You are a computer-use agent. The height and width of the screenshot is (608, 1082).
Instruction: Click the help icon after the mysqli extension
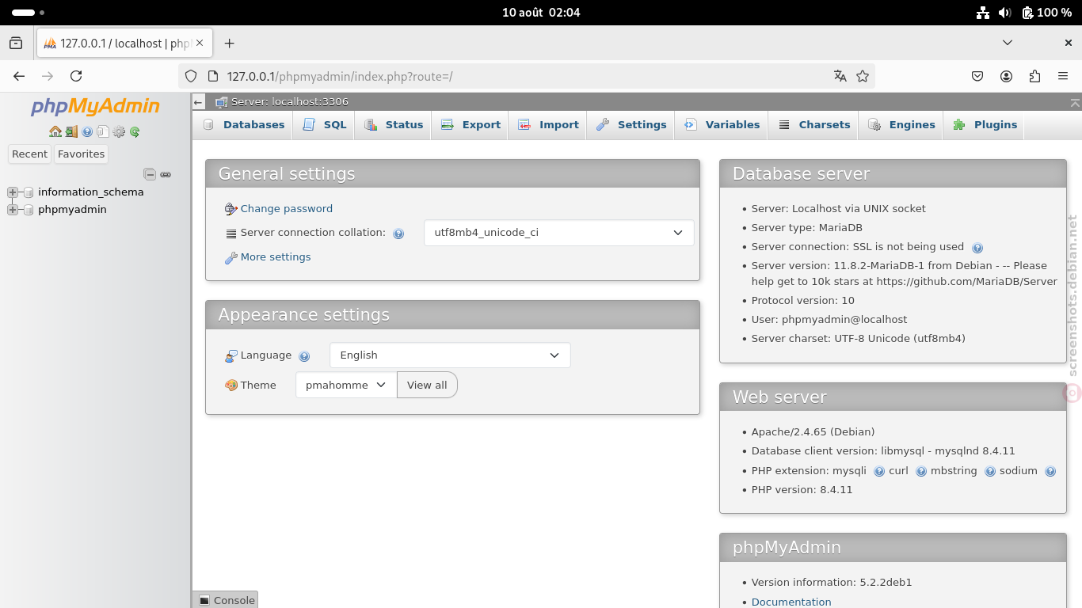pos(879,471)
